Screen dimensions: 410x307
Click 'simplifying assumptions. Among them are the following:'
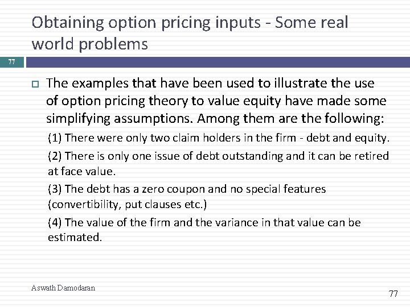(x=215, y=118)
